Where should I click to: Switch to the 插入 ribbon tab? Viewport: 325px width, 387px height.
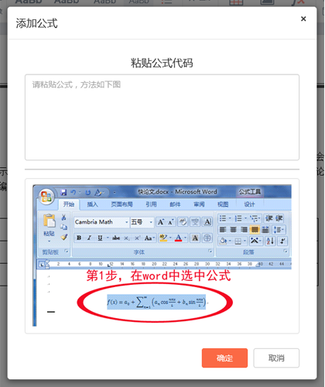click(x=92, y=204)
